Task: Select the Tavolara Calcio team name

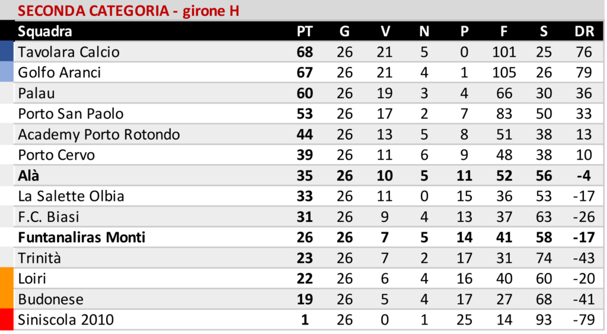Action: point(69,52)
